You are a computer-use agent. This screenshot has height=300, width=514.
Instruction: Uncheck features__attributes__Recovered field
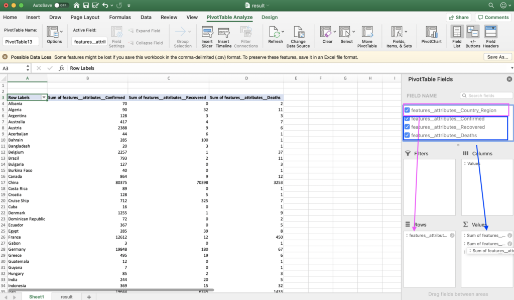pos(407,127)
